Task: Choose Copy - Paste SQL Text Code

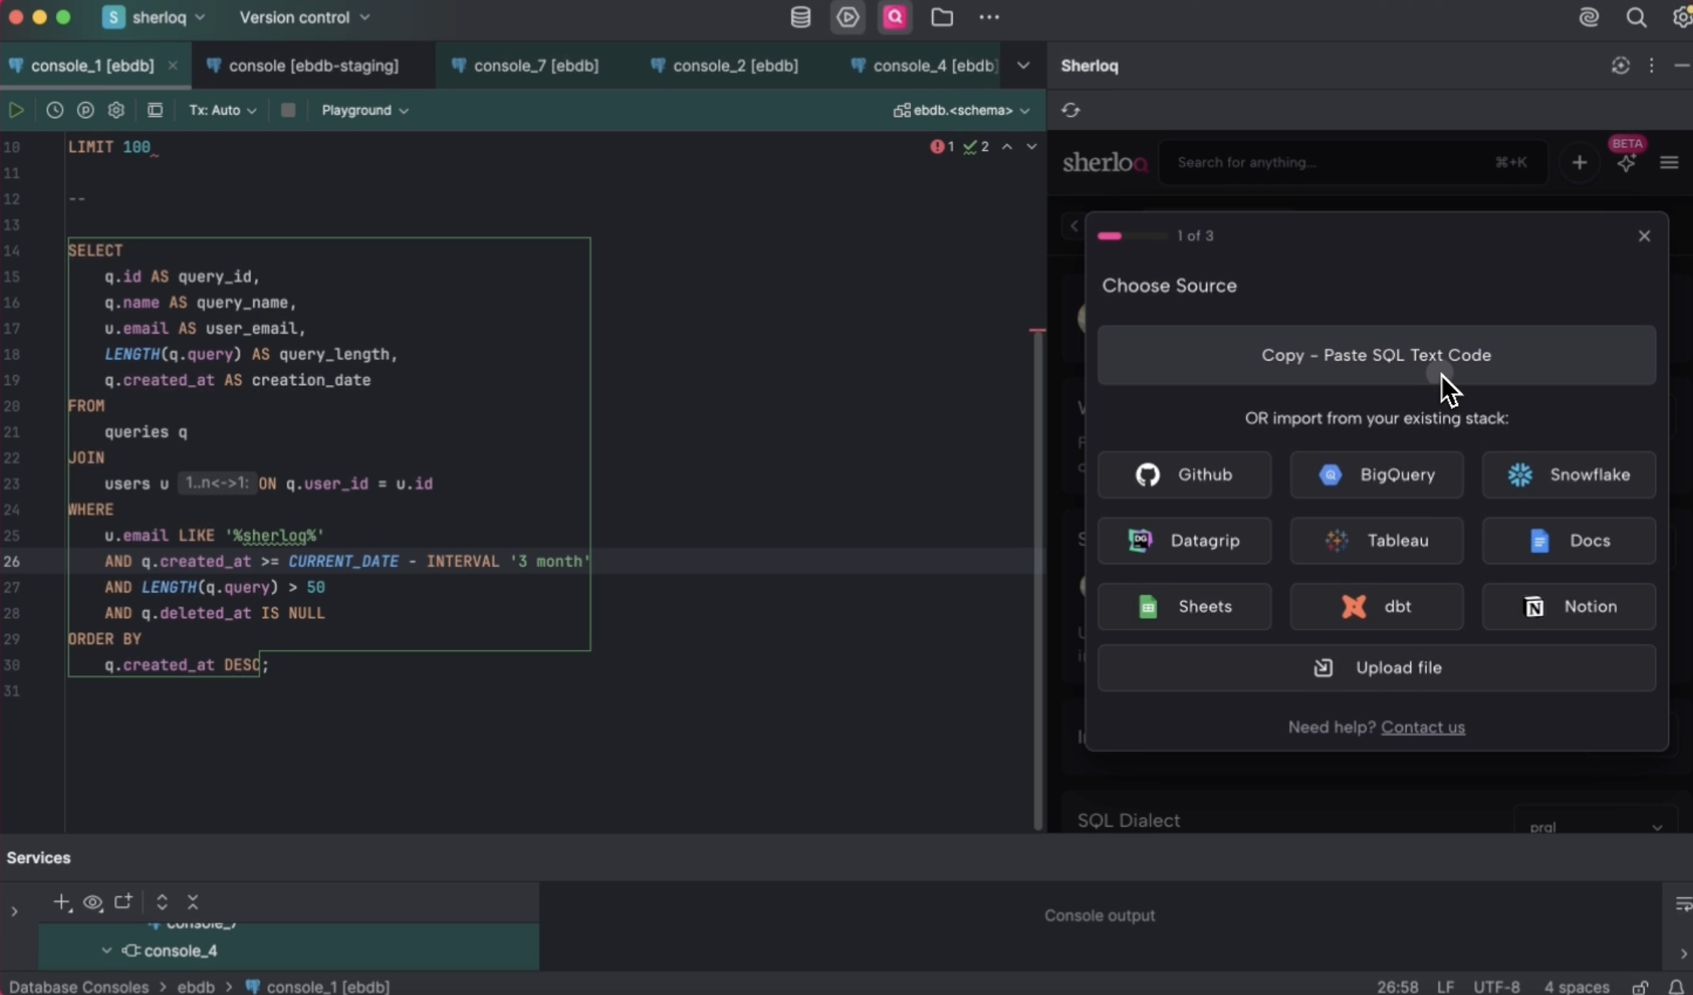Action: [x=1375, y=355]
